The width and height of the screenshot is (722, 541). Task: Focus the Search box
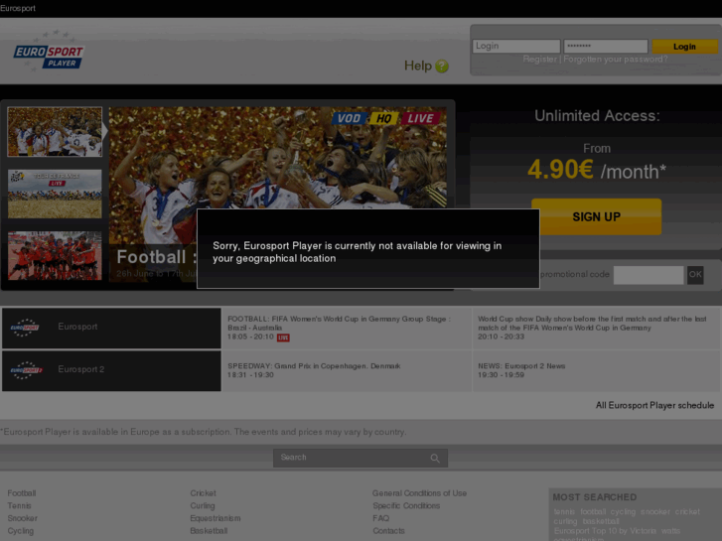(x=361, y=459)
